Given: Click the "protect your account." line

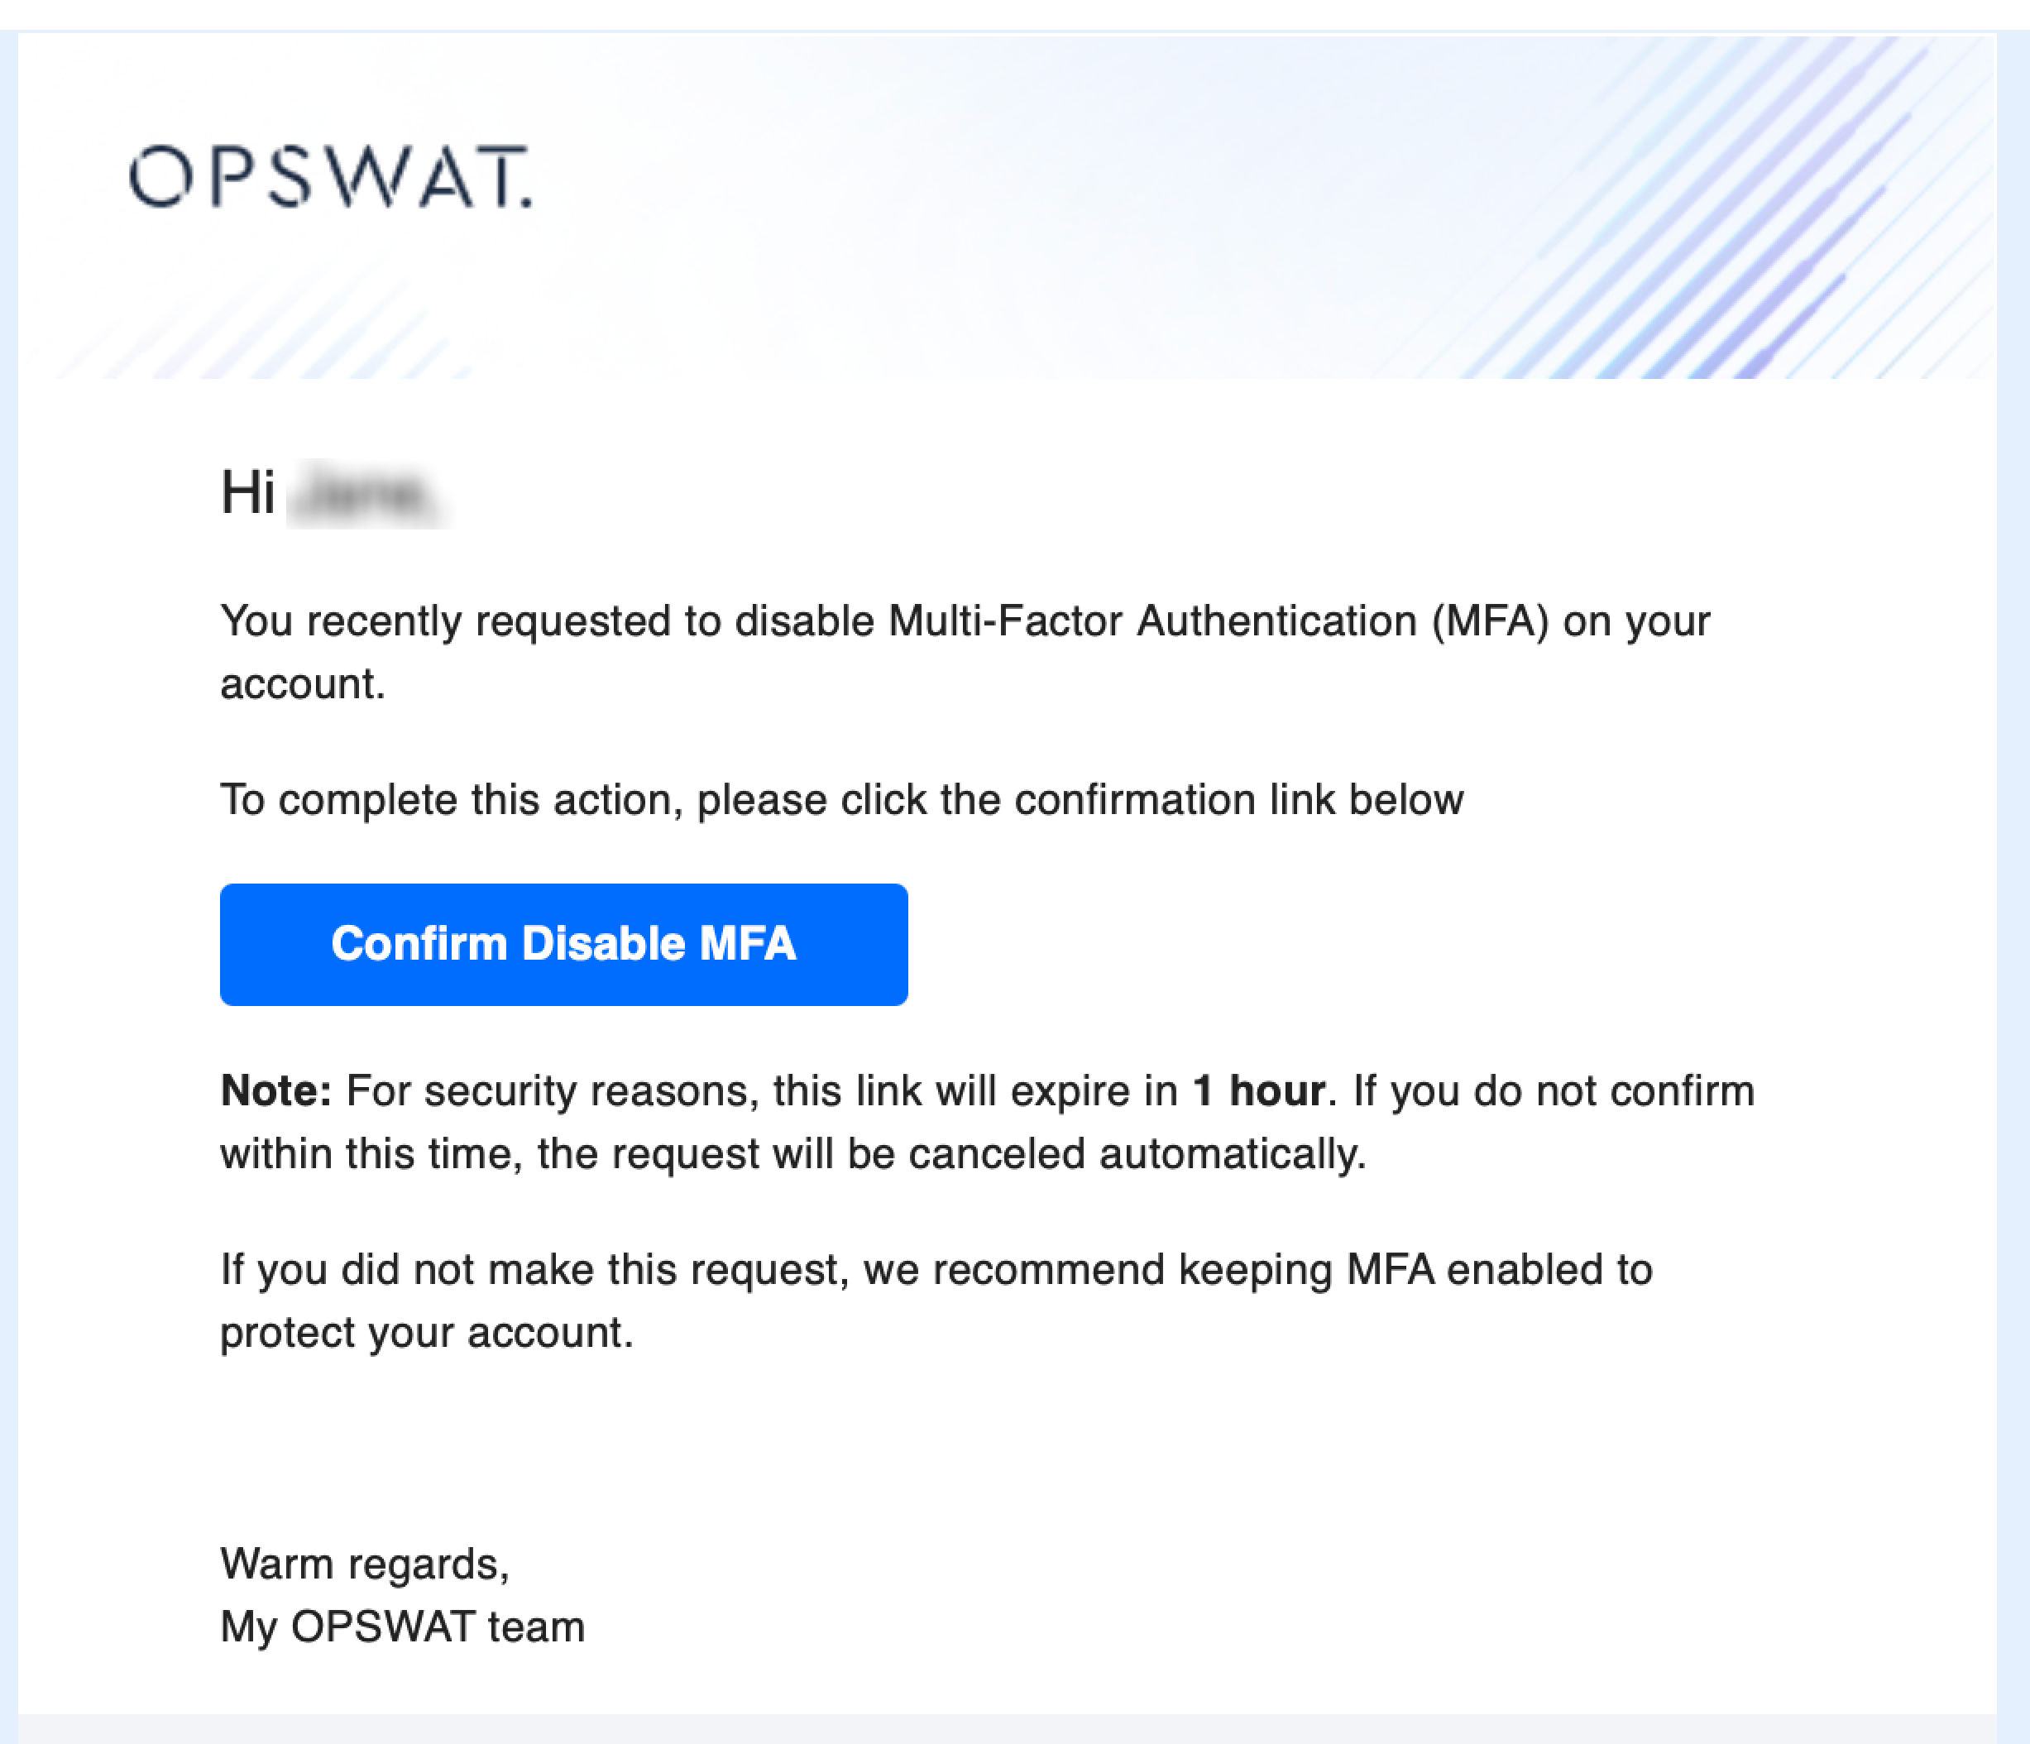Looking at the screenshot, I should pyautogui.click(x=426, y=1333).
